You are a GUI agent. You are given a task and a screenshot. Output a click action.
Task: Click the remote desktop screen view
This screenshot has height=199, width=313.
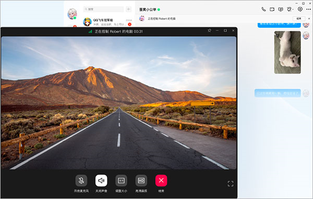(119, 103)
